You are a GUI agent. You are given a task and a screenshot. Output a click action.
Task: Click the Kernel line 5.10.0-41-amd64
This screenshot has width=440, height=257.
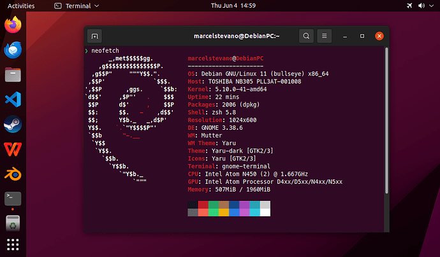pos(227,89)
